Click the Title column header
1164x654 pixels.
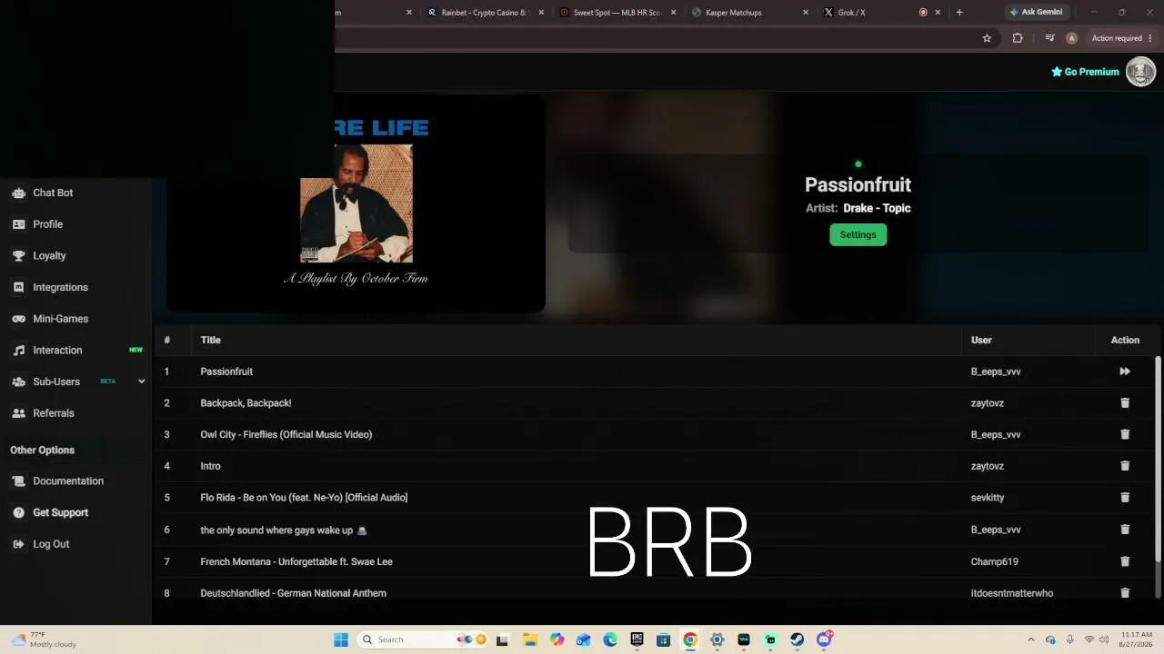point(210,341)
